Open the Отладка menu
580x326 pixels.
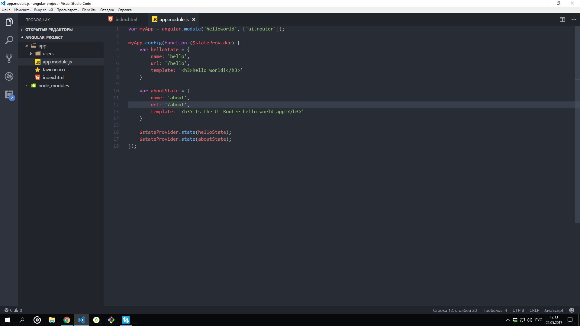tap(107, 10)
